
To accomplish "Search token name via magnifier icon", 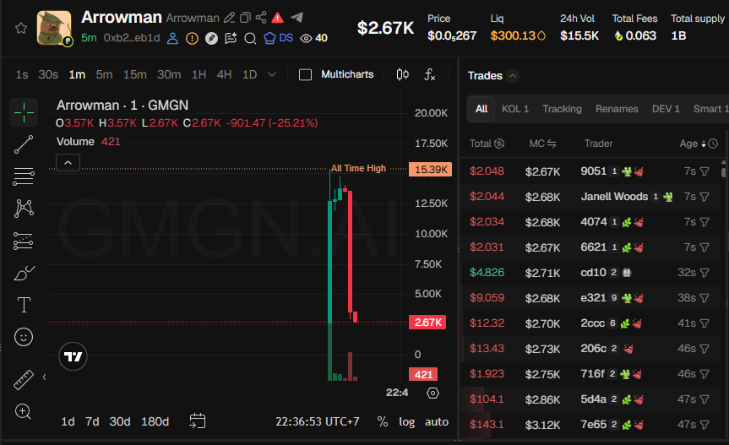I will (250, 38).
